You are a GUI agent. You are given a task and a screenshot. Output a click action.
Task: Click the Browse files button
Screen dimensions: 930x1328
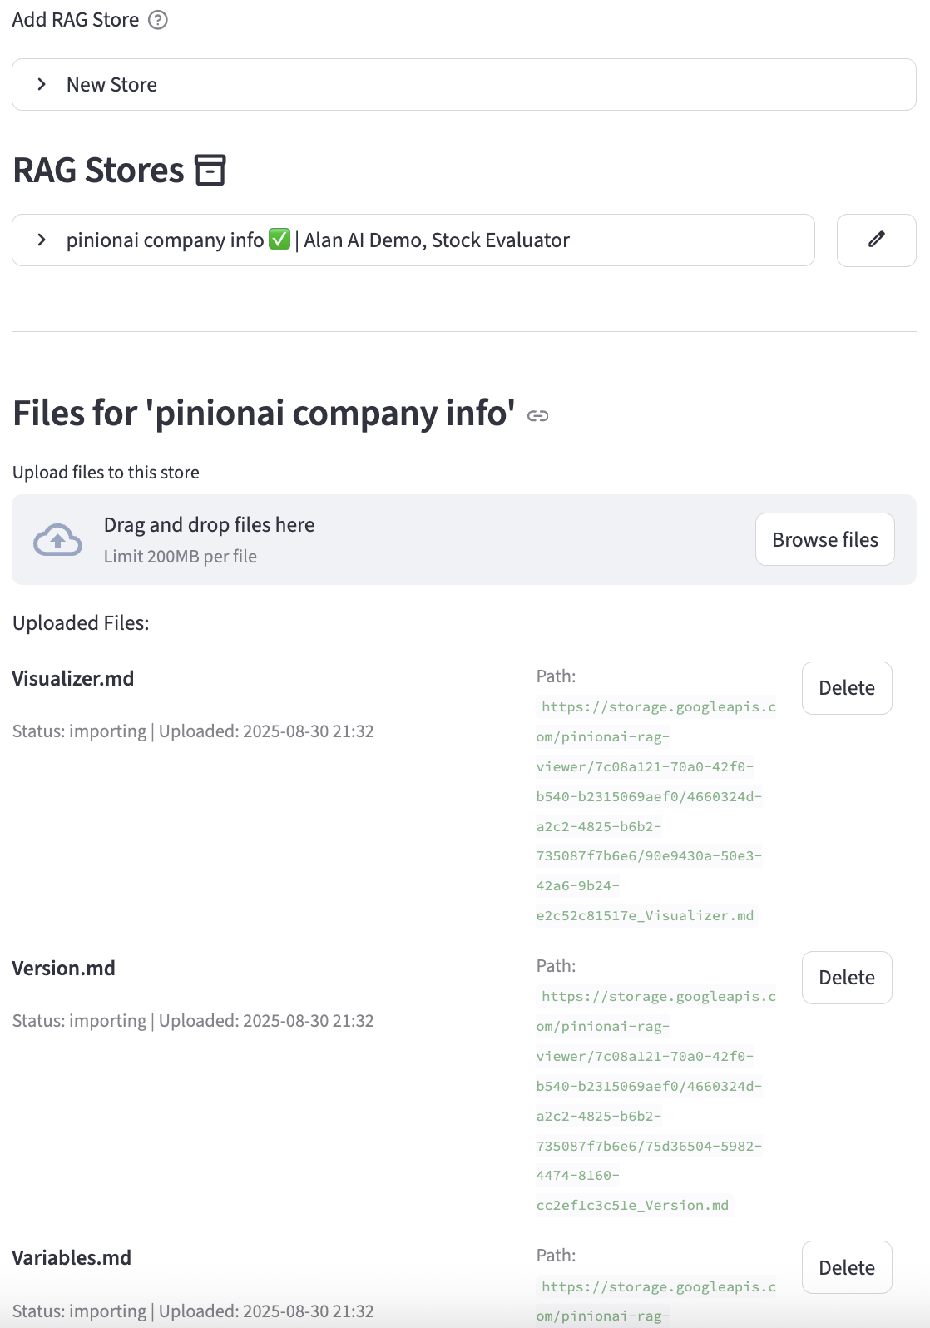(x=824, y=540)
